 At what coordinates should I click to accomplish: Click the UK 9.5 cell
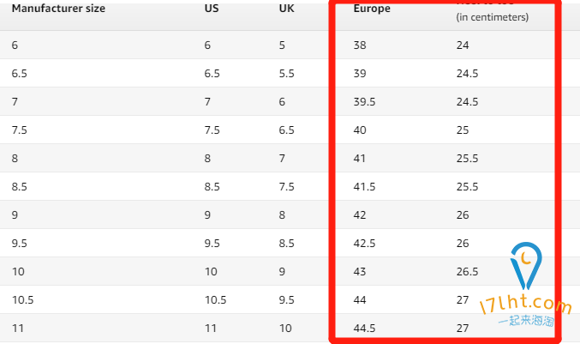pyautogui.click(x=287, y=299)
